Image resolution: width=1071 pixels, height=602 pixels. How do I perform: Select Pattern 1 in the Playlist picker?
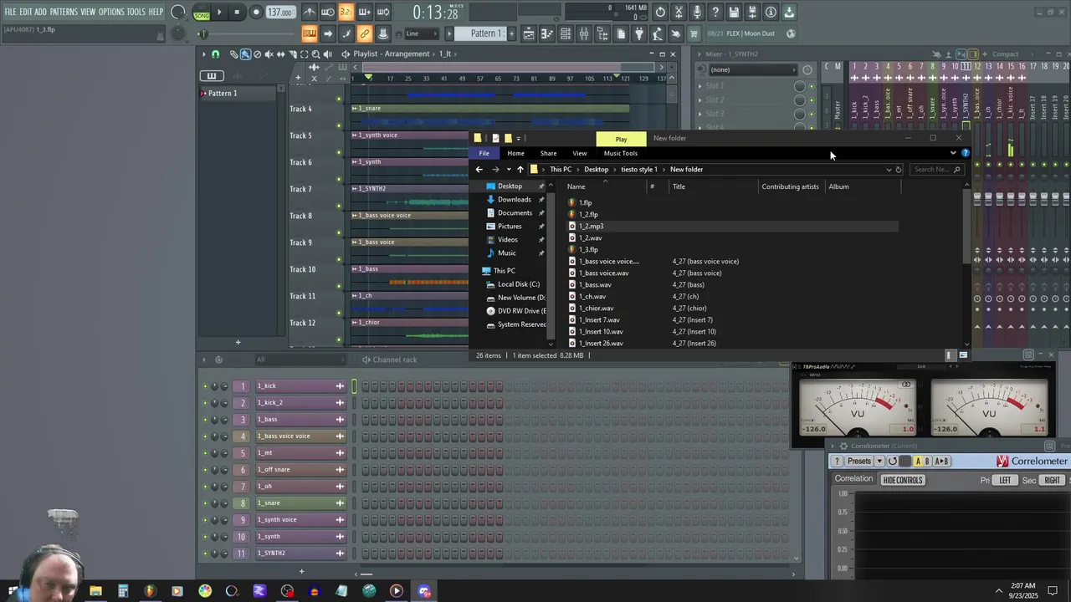click(238, 94)
